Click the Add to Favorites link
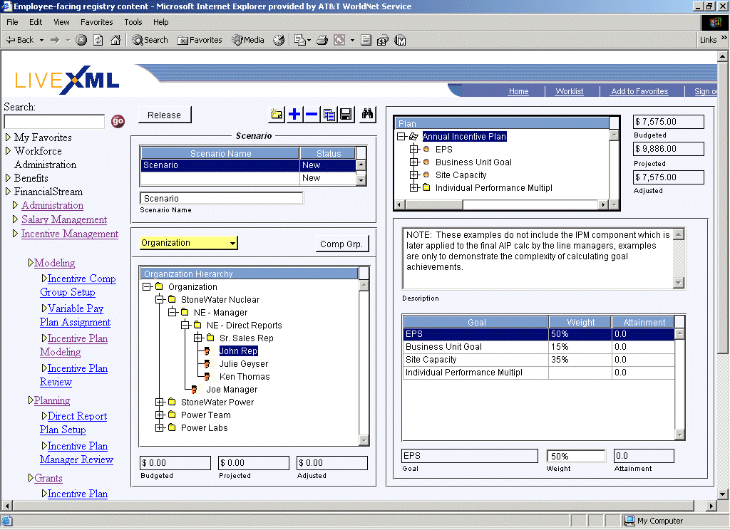This screenshot has height=530, width=730. [639, 91]
